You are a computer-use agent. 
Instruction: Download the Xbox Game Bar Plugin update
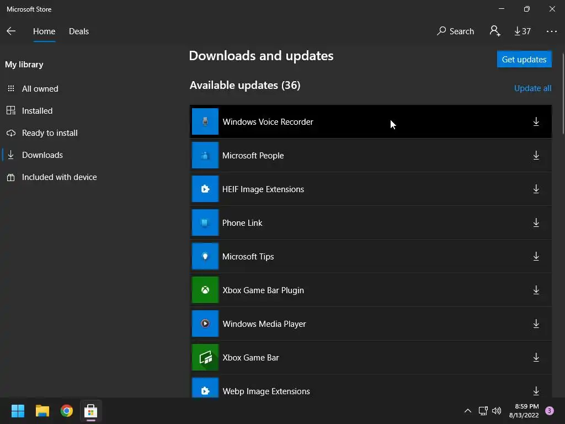536,290
